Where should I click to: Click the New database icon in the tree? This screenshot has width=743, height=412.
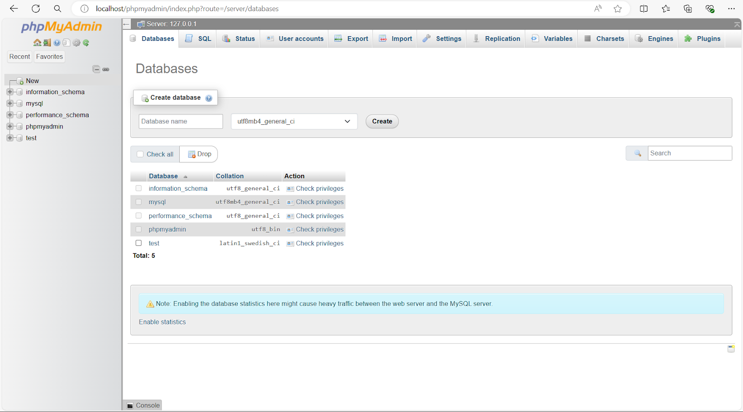tap(20, 81)
